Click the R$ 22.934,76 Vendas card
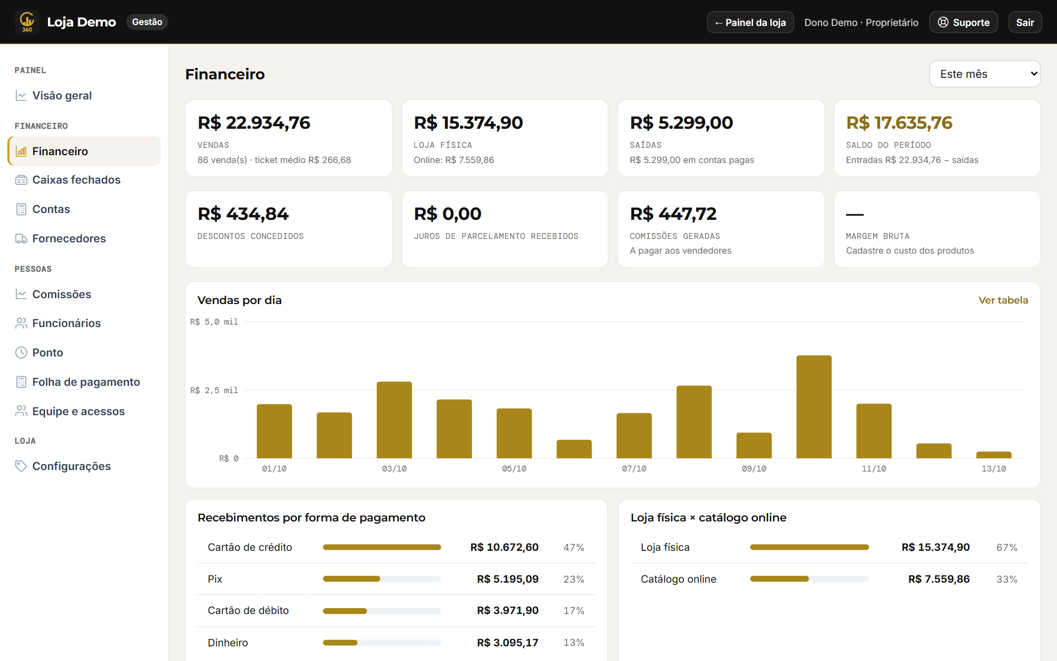The image size is (1057, 661). pyautogui.click(x=289, y=138)
